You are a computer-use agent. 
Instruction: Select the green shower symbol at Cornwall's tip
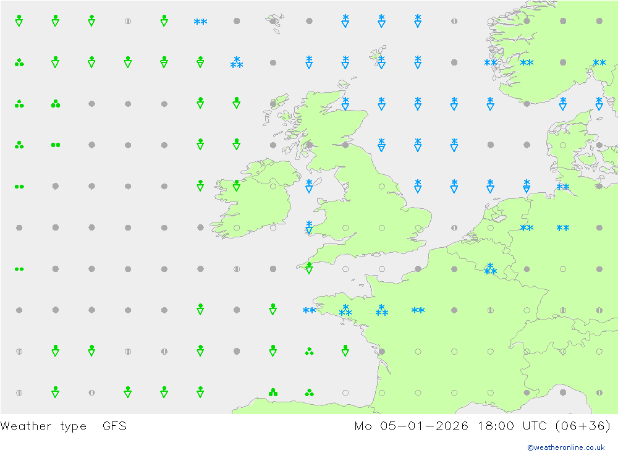click(310, 268)
